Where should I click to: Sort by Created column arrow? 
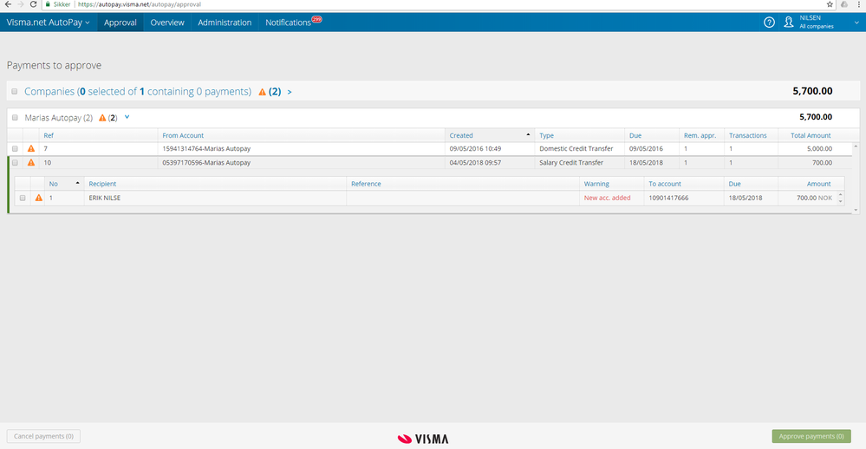tap(528, 134)
